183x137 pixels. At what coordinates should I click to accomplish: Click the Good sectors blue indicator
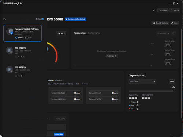tap(129, 105)
